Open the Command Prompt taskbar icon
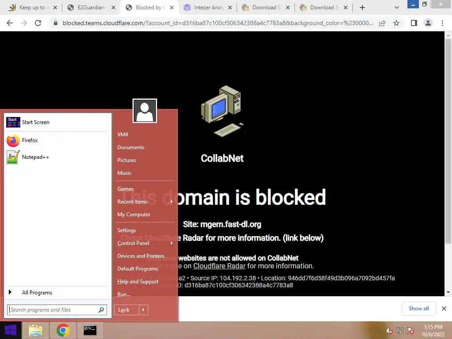 [x=90, y=330]
